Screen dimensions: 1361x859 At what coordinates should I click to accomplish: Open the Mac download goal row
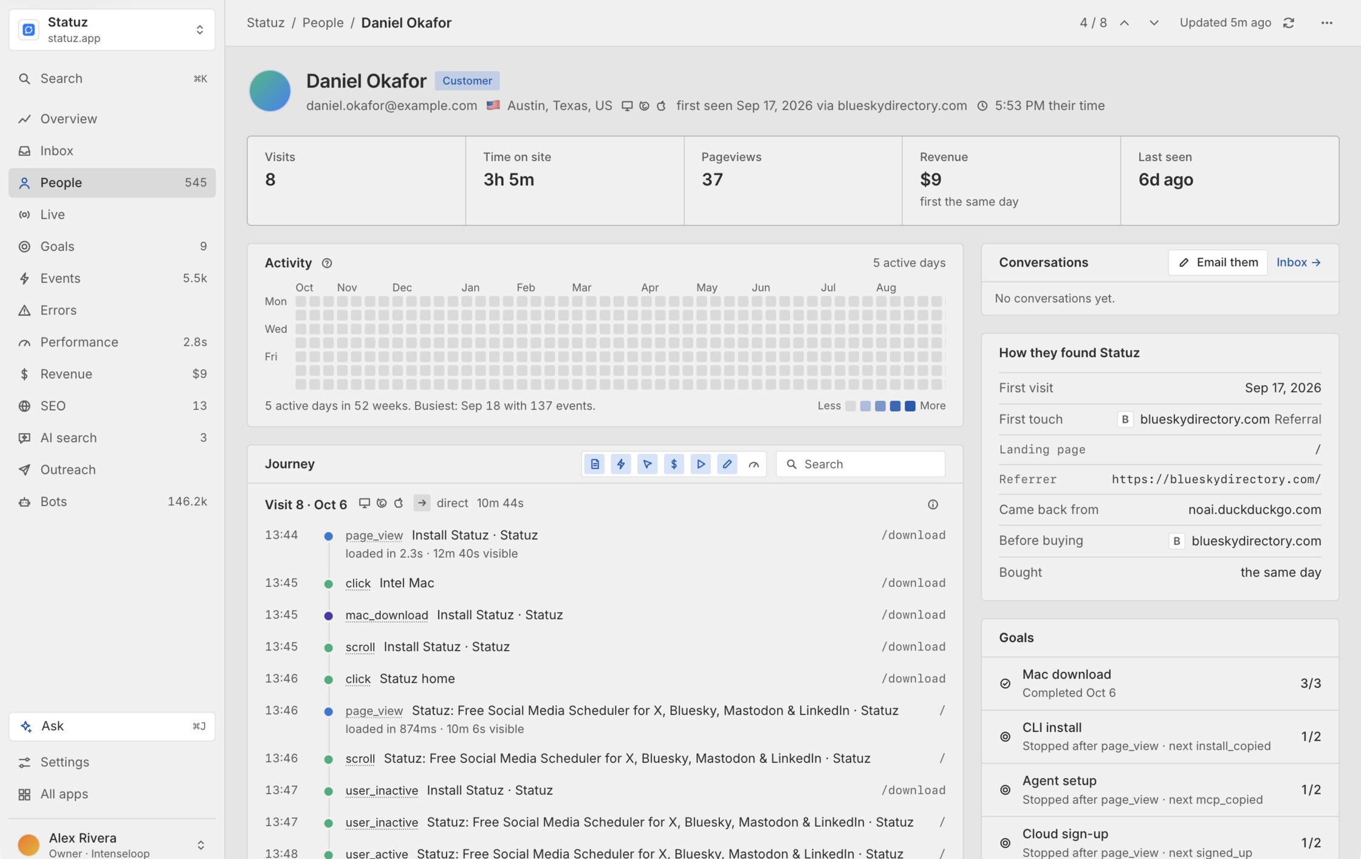1160,683
